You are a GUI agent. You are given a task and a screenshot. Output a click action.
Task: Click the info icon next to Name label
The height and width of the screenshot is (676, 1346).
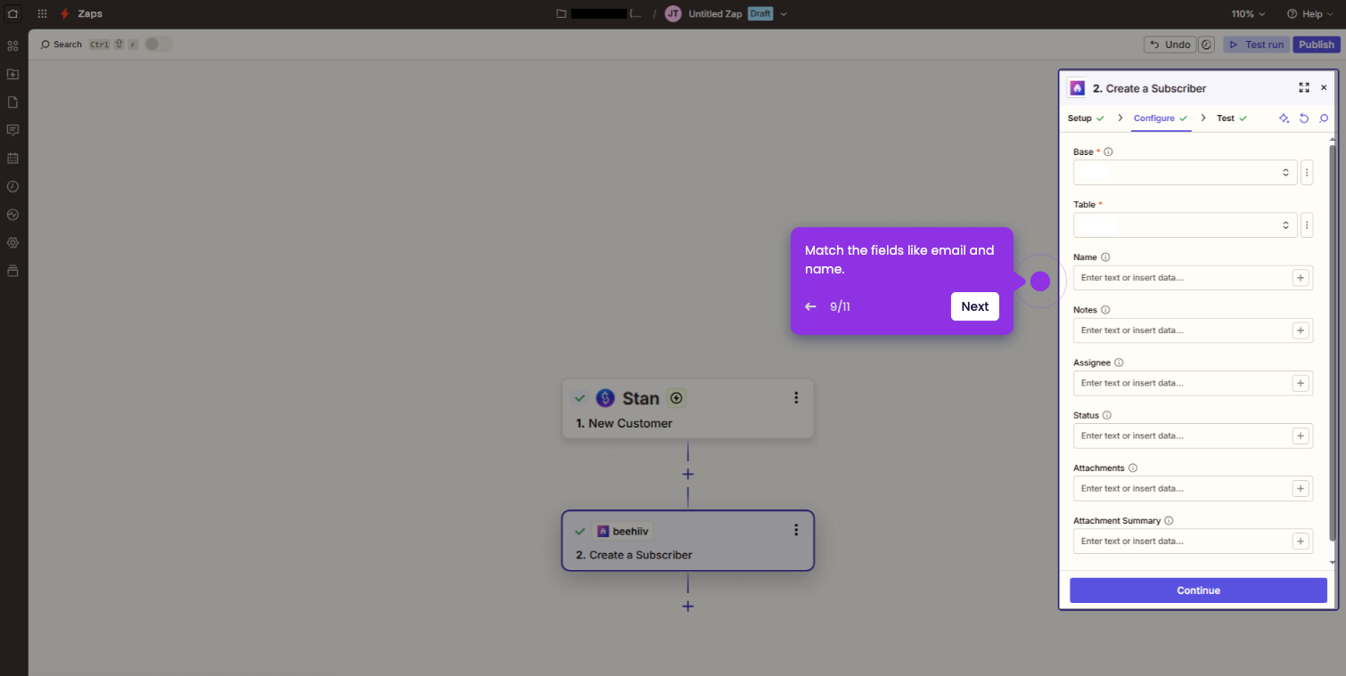tap(1105, 257)
